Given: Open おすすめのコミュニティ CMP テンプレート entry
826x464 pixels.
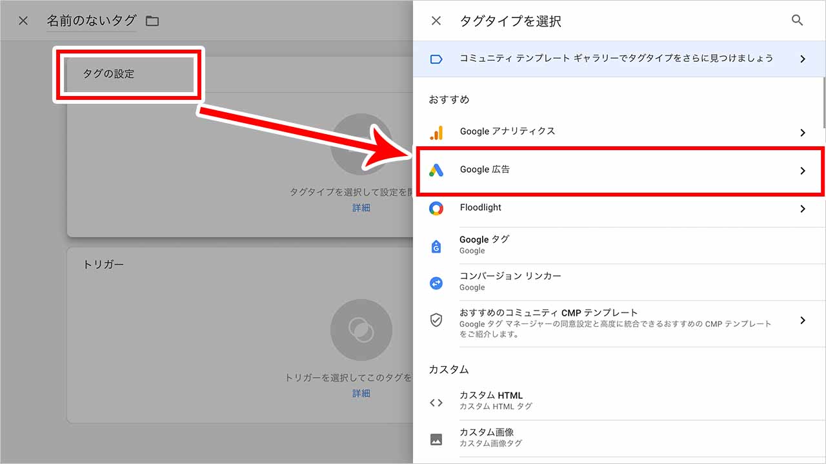Looking at the screenshot, I should coord(619,324).
